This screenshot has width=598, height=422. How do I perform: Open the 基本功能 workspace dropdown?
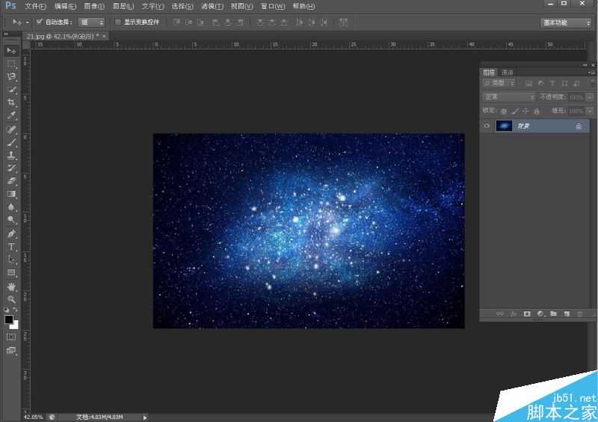click(x=566, y=22)
